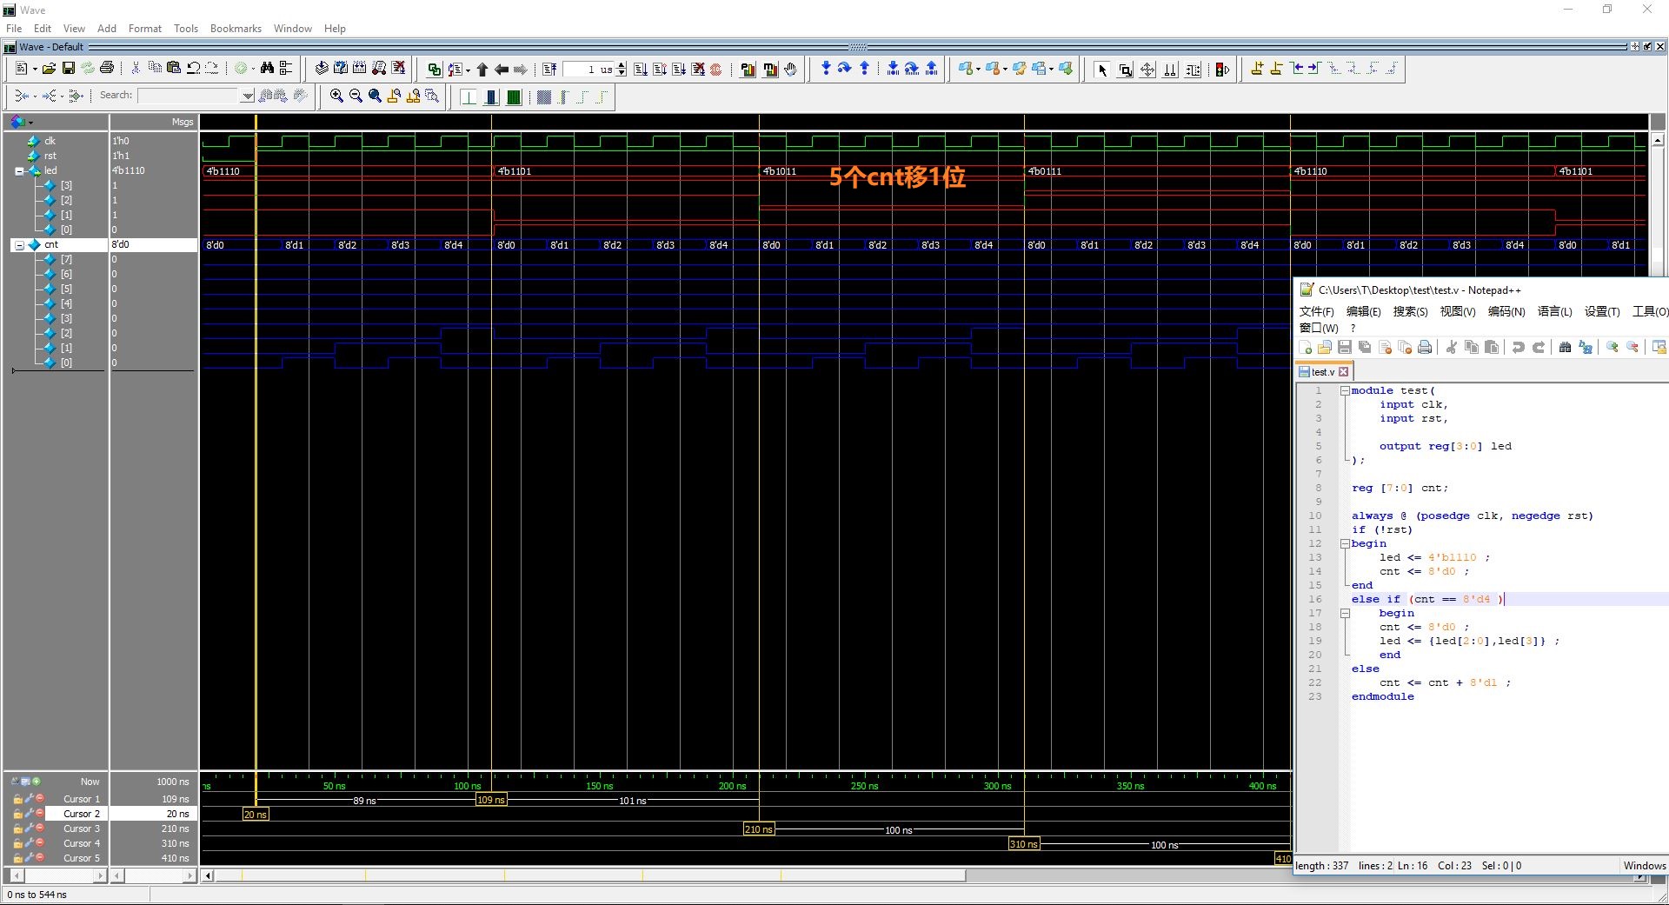
Task: Click the Save icon in Notepad++ toolbar
Action: pos(1344,347)
